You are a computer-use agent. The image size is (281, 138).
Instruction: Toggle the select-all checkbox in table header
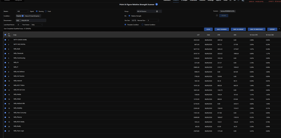tap(5, 35)
